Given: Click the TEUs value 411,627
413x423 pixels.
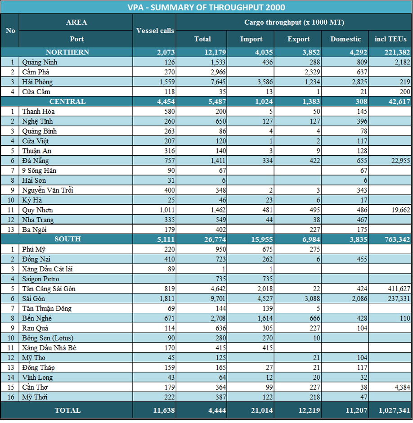Looking at the screenshot, I should click(390, 288).
